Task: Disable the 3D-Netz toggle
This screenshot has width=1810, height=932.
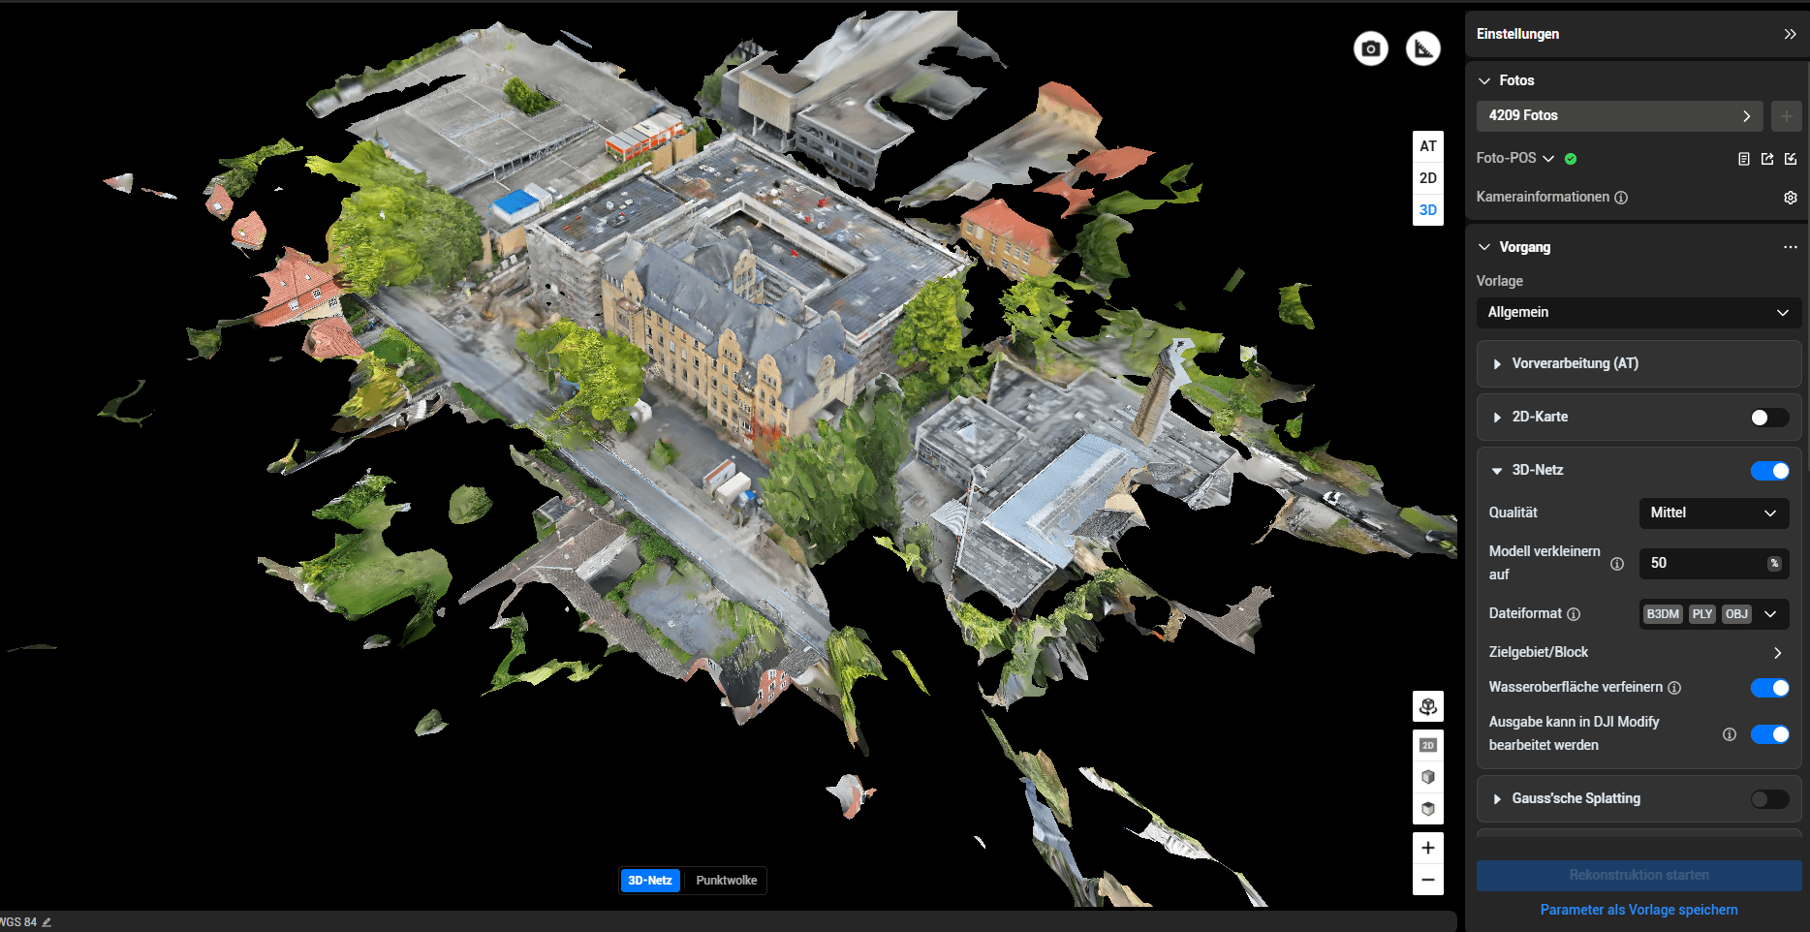Action: [1769, 471]
